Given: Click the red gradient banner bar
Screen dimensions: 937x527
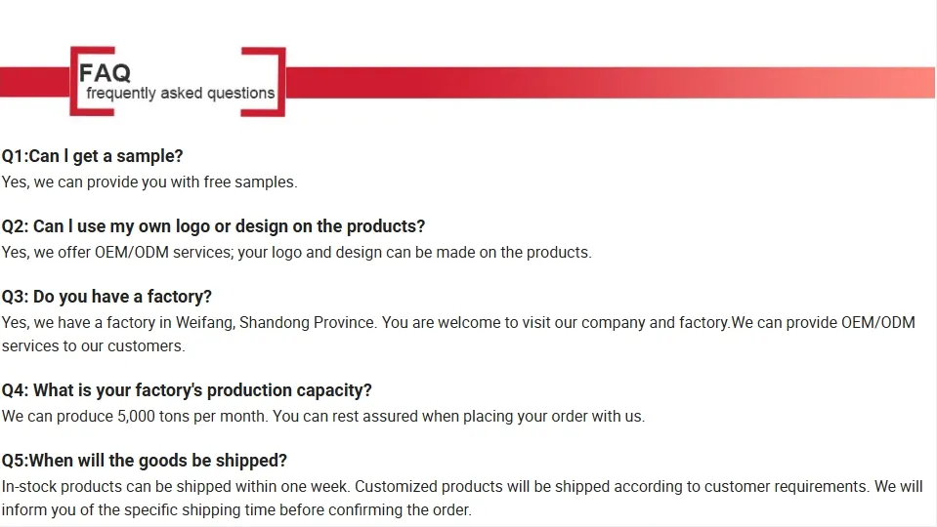Looking at the screenshot, I should [x=606, y=82].
